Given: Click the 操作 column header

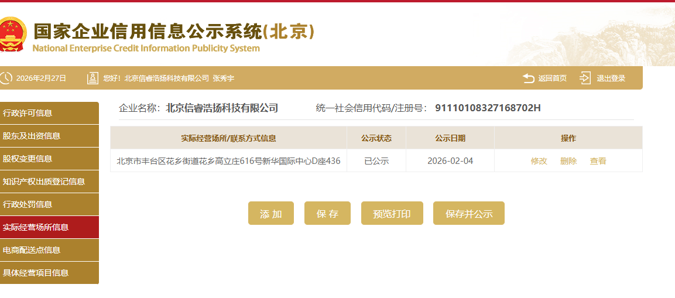Looking at the screenshot, I should [x=568, y=138].
